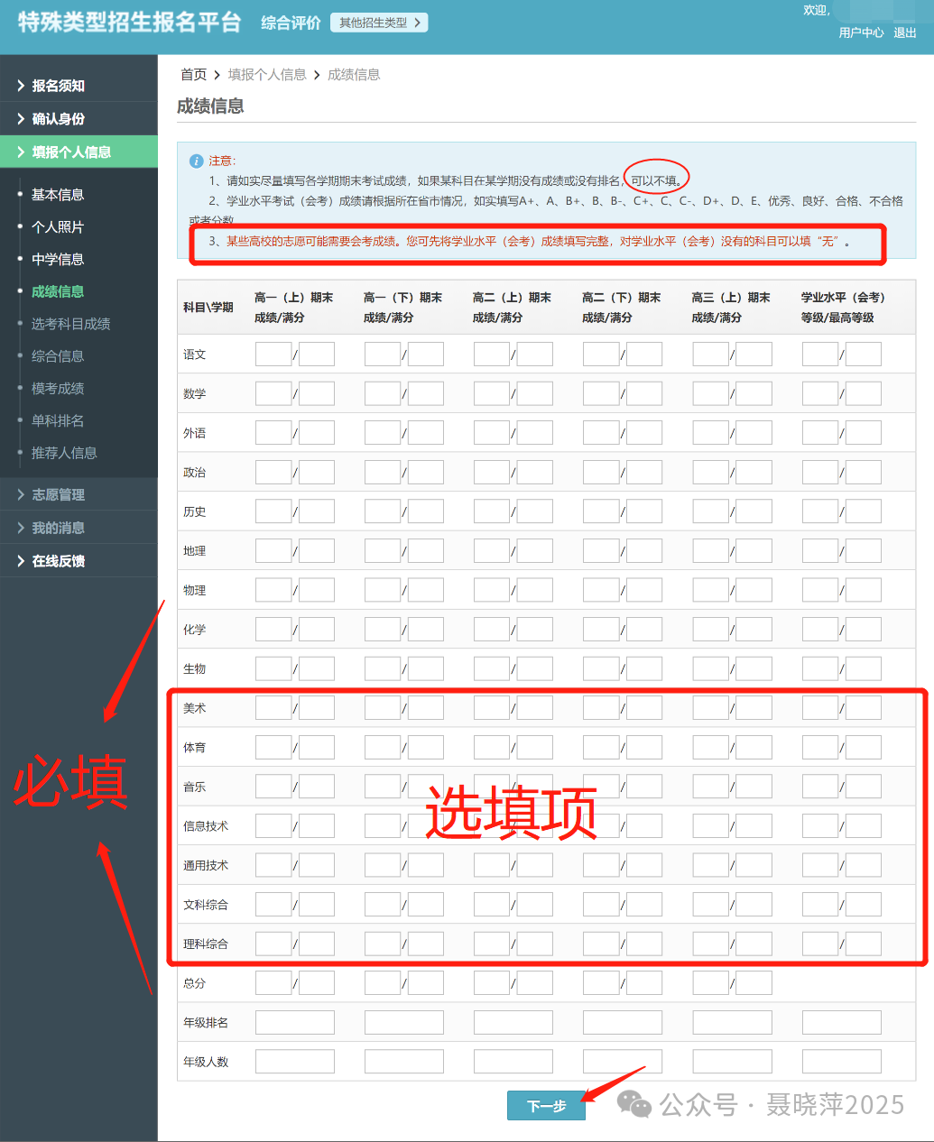Image resolution: width=934 pixels, height=1142 pixels.
Task: Click 信息技术 学业水平 grade field
Action: [x=820, y=825]
